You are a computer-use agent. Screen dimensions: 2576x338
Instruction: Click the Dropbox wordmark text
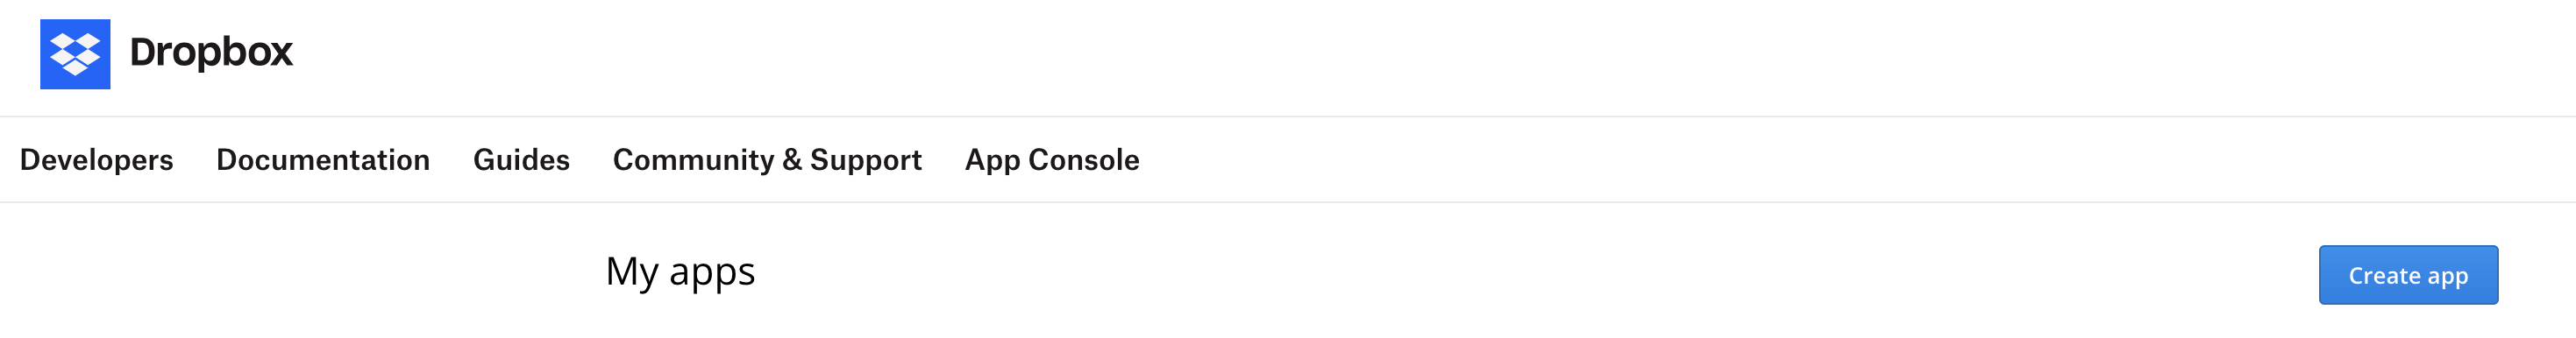[x=211, y=52]
